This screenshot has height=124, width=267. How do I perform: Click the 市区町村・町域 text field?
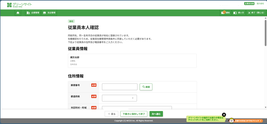pos(137,108)
